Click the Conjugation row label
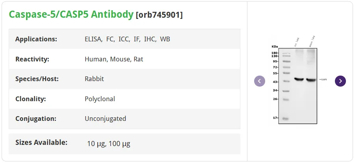The height and width of the screenshot is (163, 355). pos(36,119)
